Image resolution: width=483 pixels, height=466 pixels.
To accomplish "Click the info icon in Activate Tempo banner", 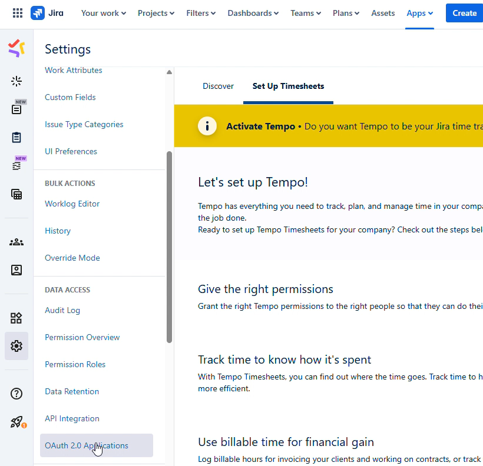I will (207, 126).
